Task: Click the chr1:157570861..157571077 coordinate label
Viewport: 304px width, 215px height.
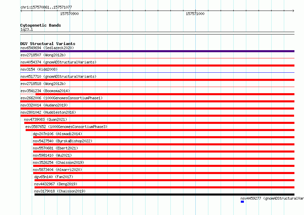Action: coord(46,8)
